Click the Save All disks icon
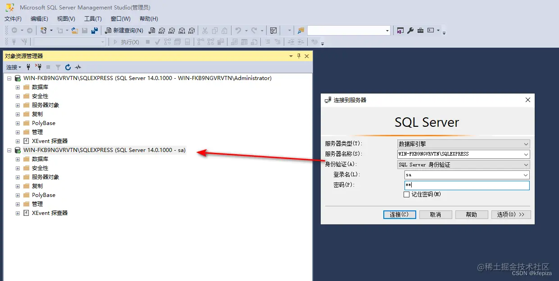Viewport: 559px width, 281px height. click(x=95, y=31)
